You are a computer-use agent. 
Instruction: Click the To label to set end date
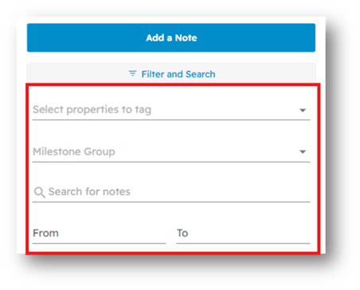(x=182, y=233)
